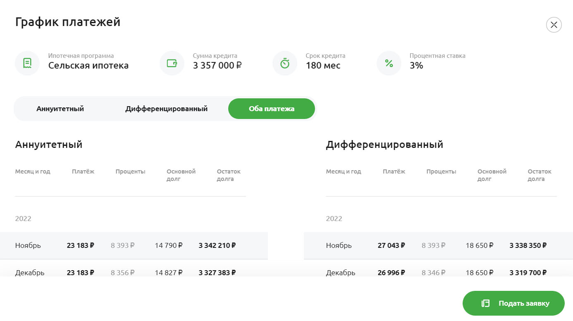Click the Сельская ипотека program name
573x321 pixels.
point(88,65)
